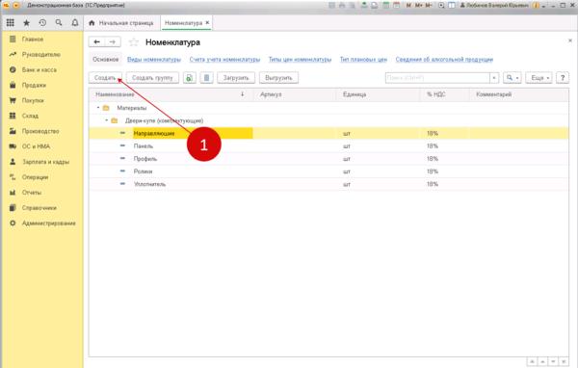The height and width of the screenshot is (368, 578).
Task: Switch to Начальная страница tab
Action: coord(121,23)
